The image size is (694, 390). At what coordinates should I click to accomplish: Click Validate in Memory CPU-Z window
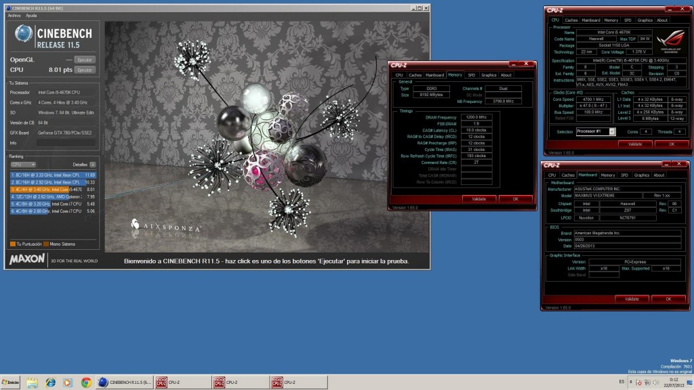479,199
